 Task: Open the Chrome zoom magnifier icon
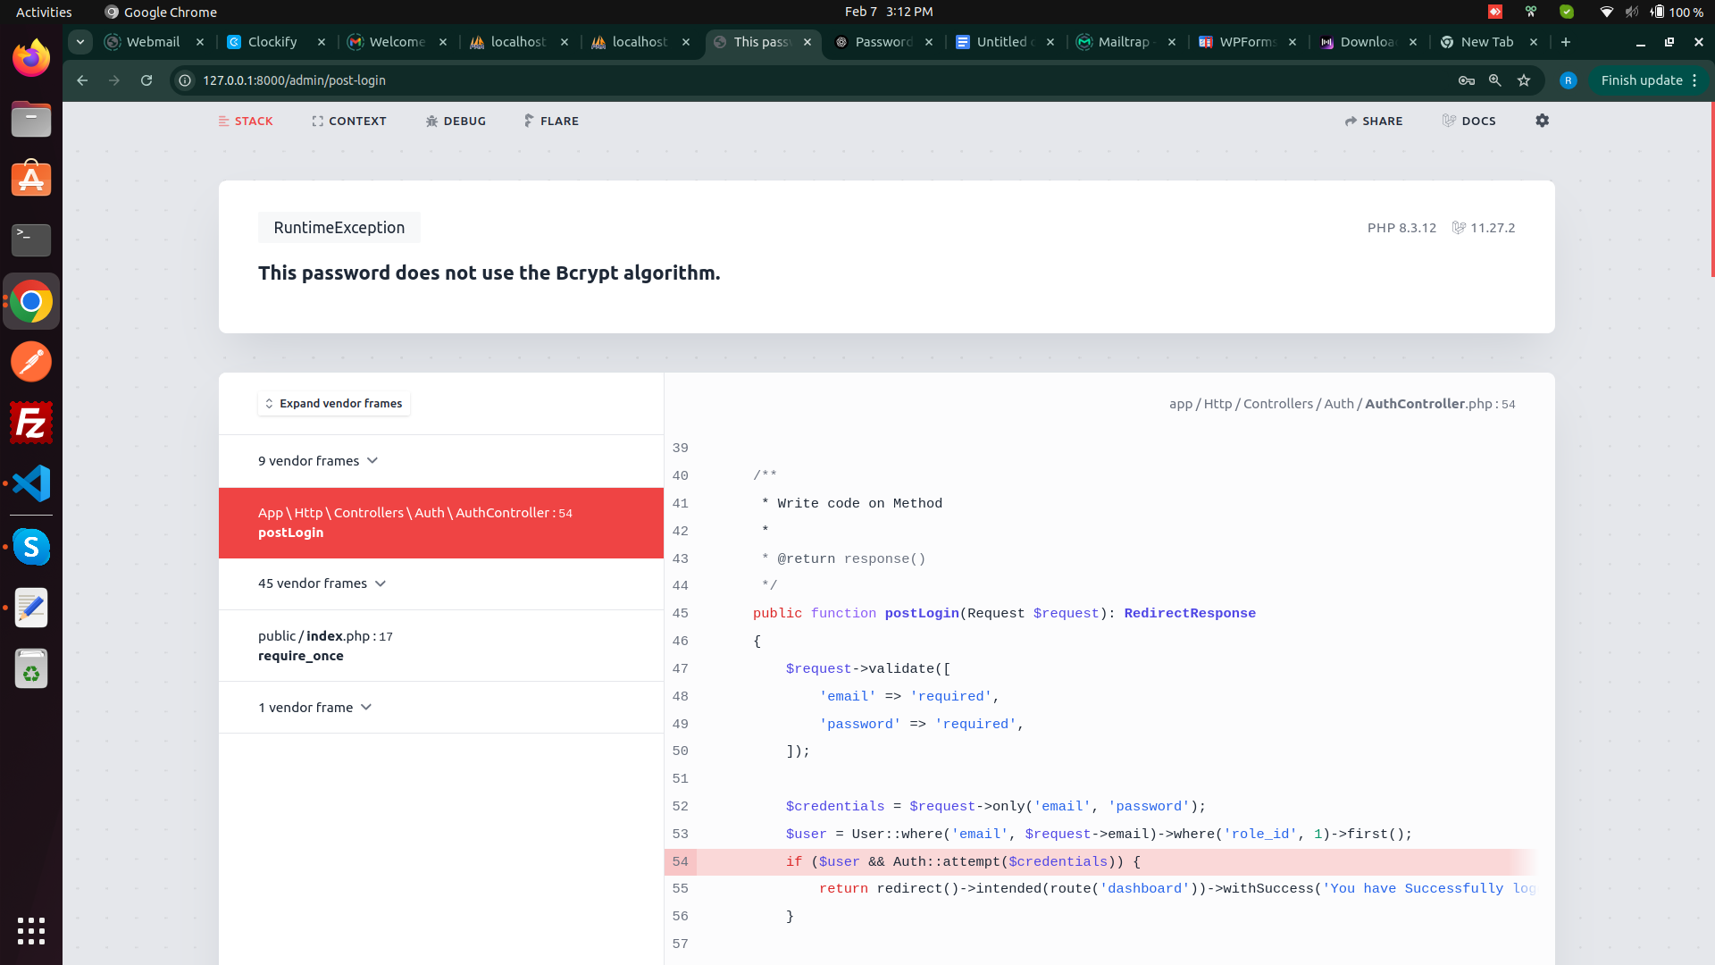click(1495, 80)
